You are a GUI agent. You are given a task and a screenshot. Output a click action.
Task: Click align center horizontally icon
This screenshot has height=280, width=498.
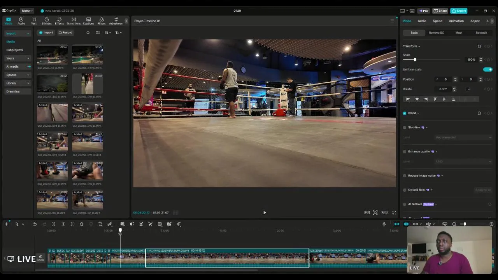coord(417,99)
